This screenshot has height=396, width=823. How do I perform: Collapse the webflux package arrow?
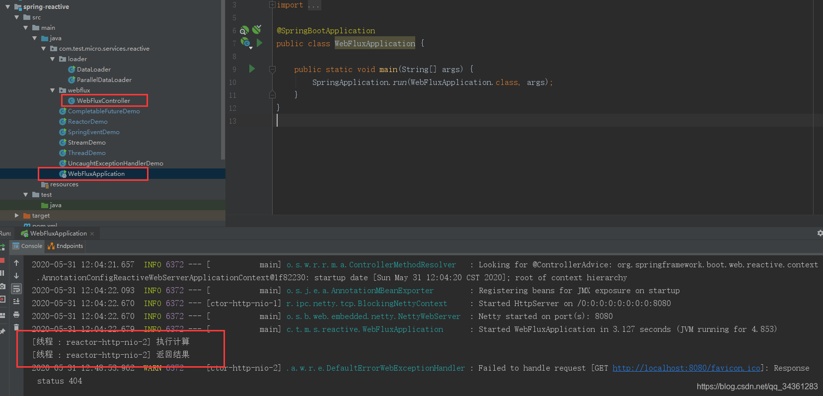52,90
